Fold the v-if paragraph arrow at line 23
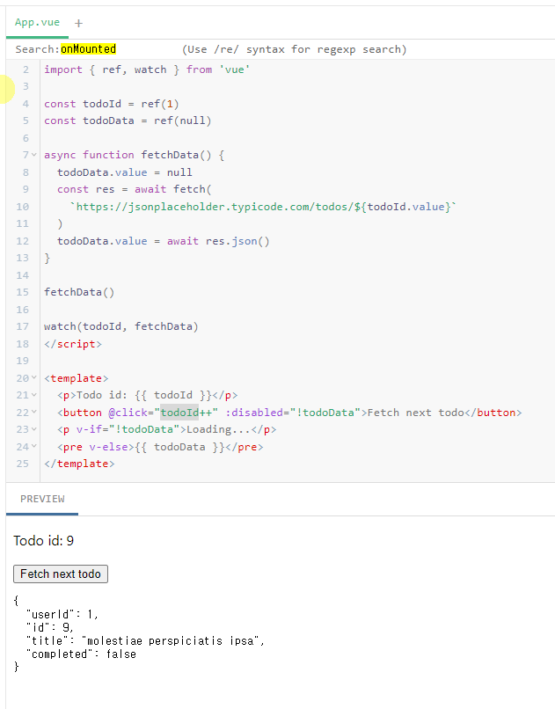 34,429
